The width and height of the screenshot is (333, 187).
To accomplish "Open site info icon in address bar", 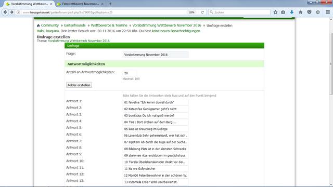I will coord(19,12).
